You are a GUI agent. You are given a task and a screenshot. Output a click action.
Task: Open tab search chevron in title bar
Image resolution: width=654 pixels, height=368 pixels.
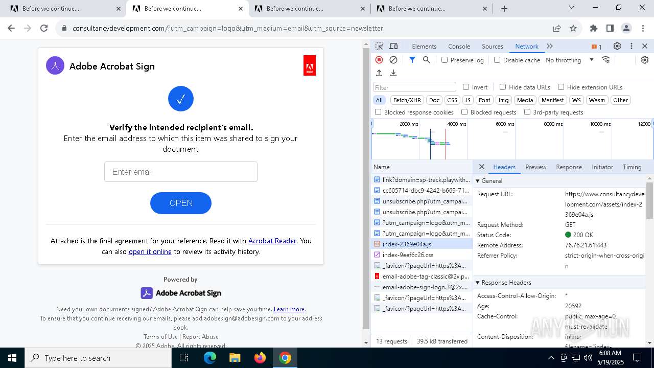(x=572, y=8)
